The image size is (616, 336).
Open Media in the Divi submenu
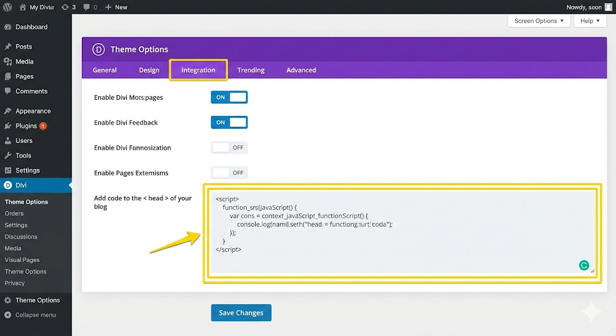pyautogui.click(x=13, y=248)
